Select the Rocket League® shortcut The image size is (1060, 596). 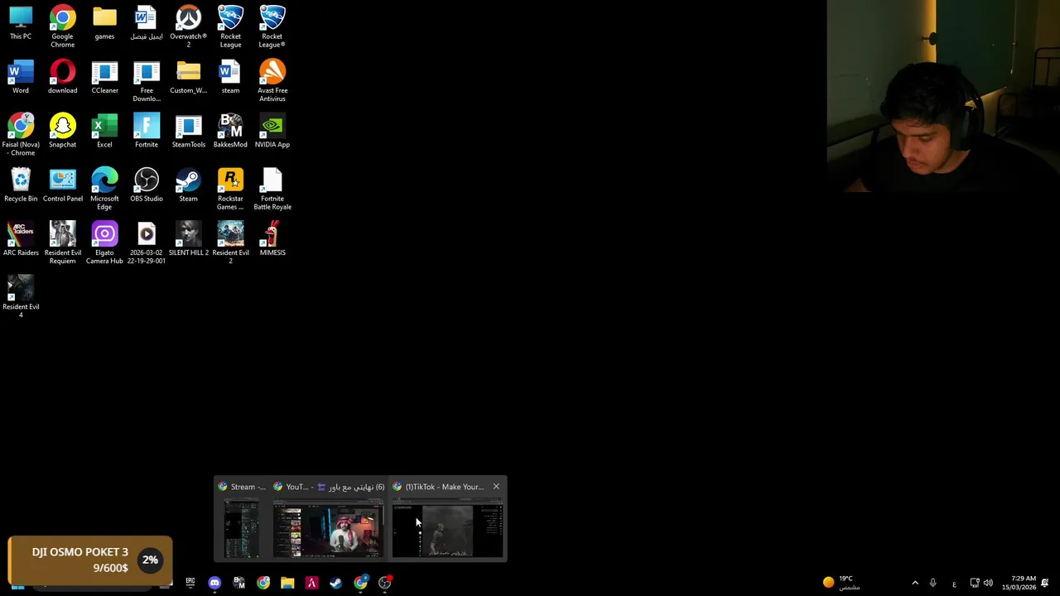pos(272,26)
